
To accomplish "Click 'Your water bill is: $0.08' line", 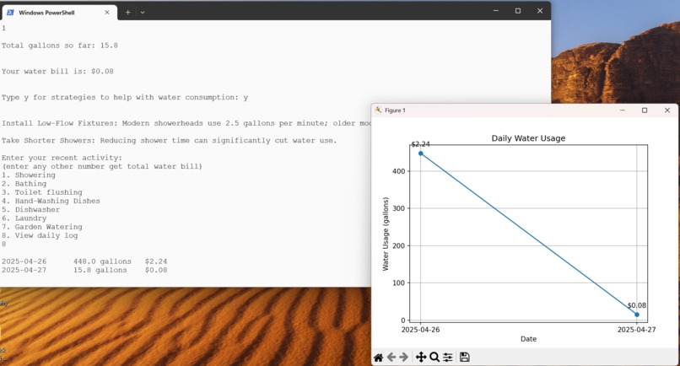I will pyautogui.click(x=57, y=72).
